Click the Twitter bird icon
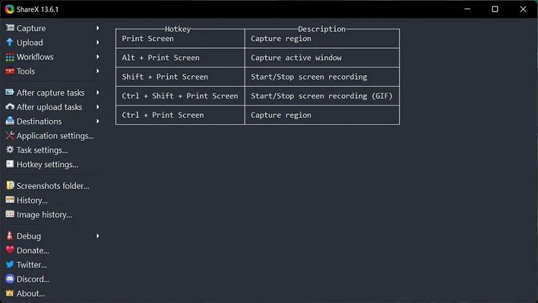Screen dimensions: 538x303 pos(10,264)
